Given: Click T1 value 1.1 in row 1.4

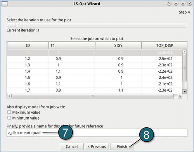Looking at the screenshot, I should pos(58,71).
